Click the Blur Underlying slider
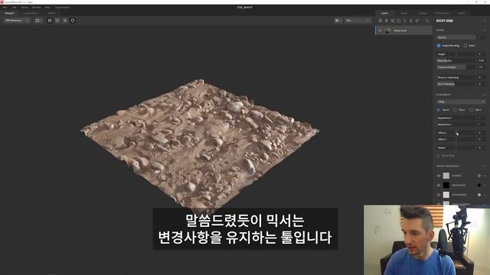The height and width of the screenshot is (275, 490). (456, 84)
